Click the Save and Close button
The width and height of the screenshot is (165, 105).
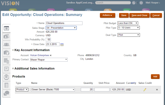[139, 15]
